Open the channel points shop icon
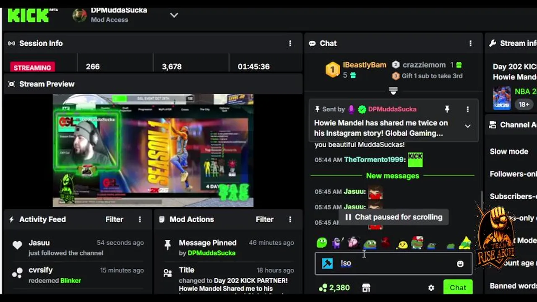This screenshot has width=537, height=302. point(366,288)
